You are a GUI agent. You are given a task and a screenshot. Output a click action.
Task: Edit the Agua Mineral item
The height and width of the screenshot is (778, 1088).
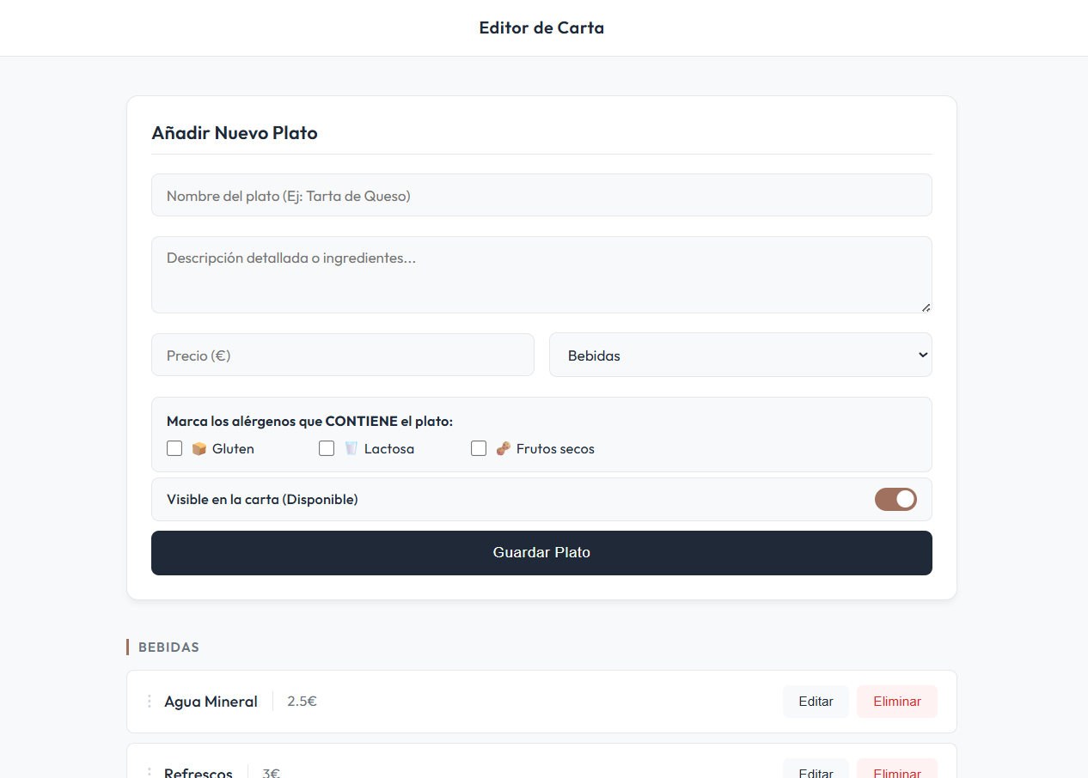click(816, 702)
